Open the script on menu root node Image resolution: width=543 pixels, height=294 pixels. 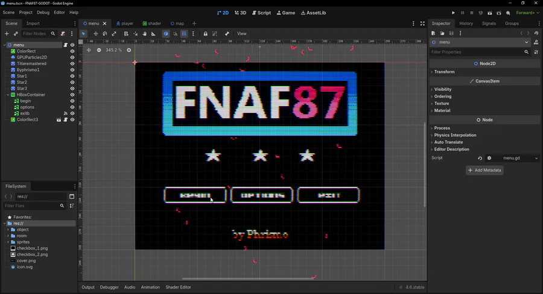coord(65,45)
